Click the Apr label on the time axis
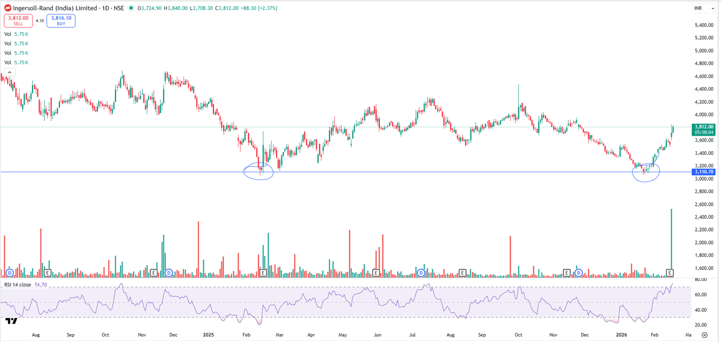This screenshot has width=721, height=342. tap(311, 335)
